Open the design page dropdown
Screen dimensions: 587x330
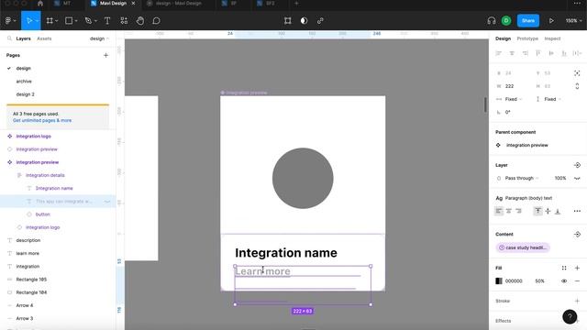[99, 38]
